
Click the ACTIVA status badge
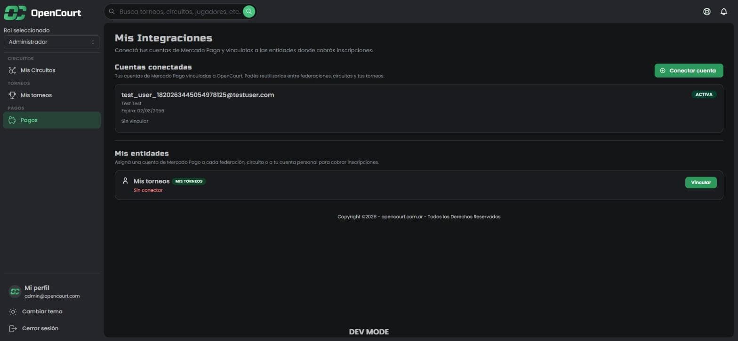pyautogui.click(x=704, y=94)
